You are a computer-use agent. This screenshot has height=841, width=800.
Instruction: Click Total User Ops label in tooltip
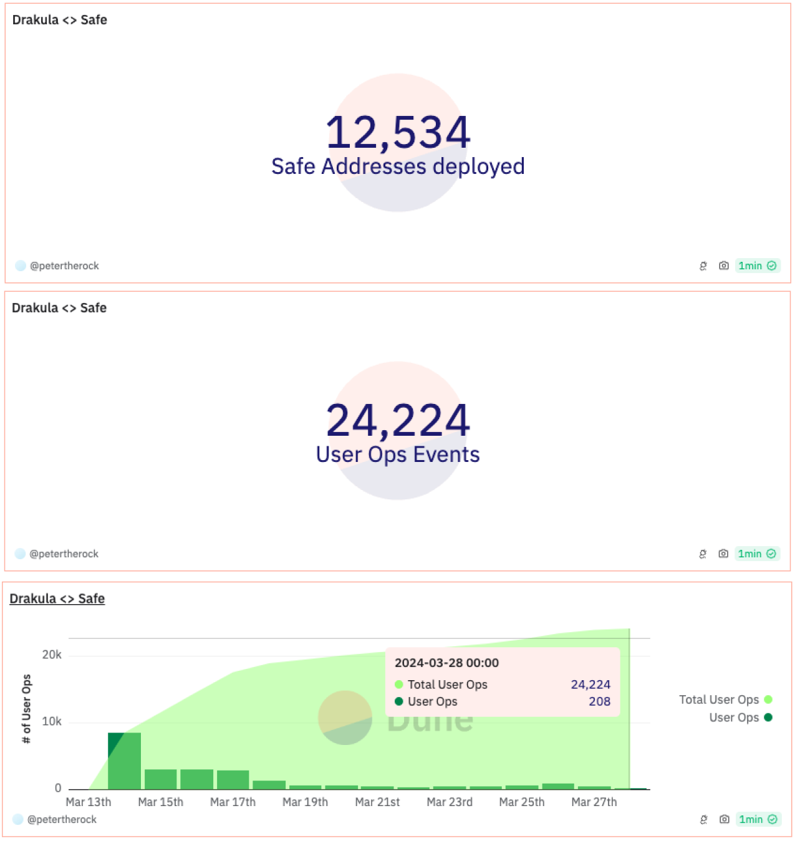click(448, 685)
